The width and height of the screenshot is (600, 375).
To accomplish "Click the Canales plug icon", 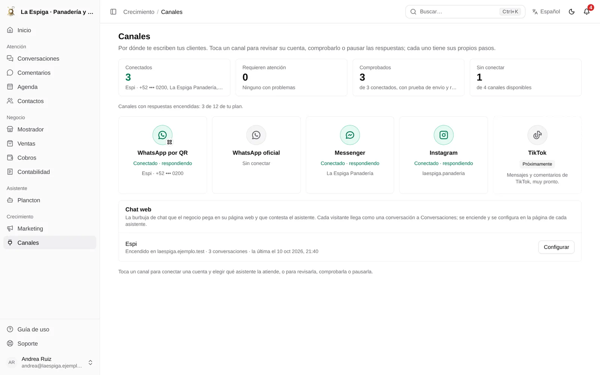I will 10,243.
